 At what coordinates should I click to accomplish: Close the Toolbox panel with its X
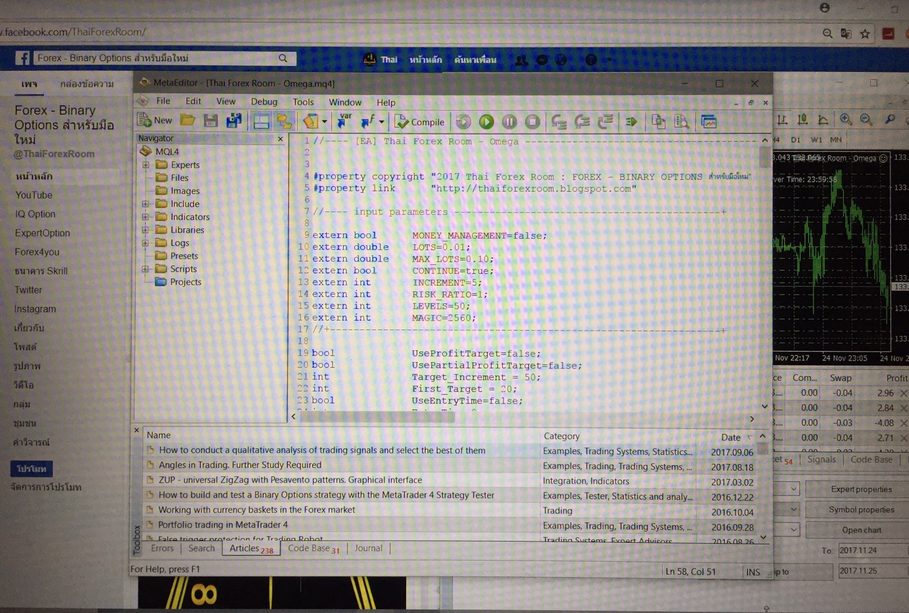[137, 430]
